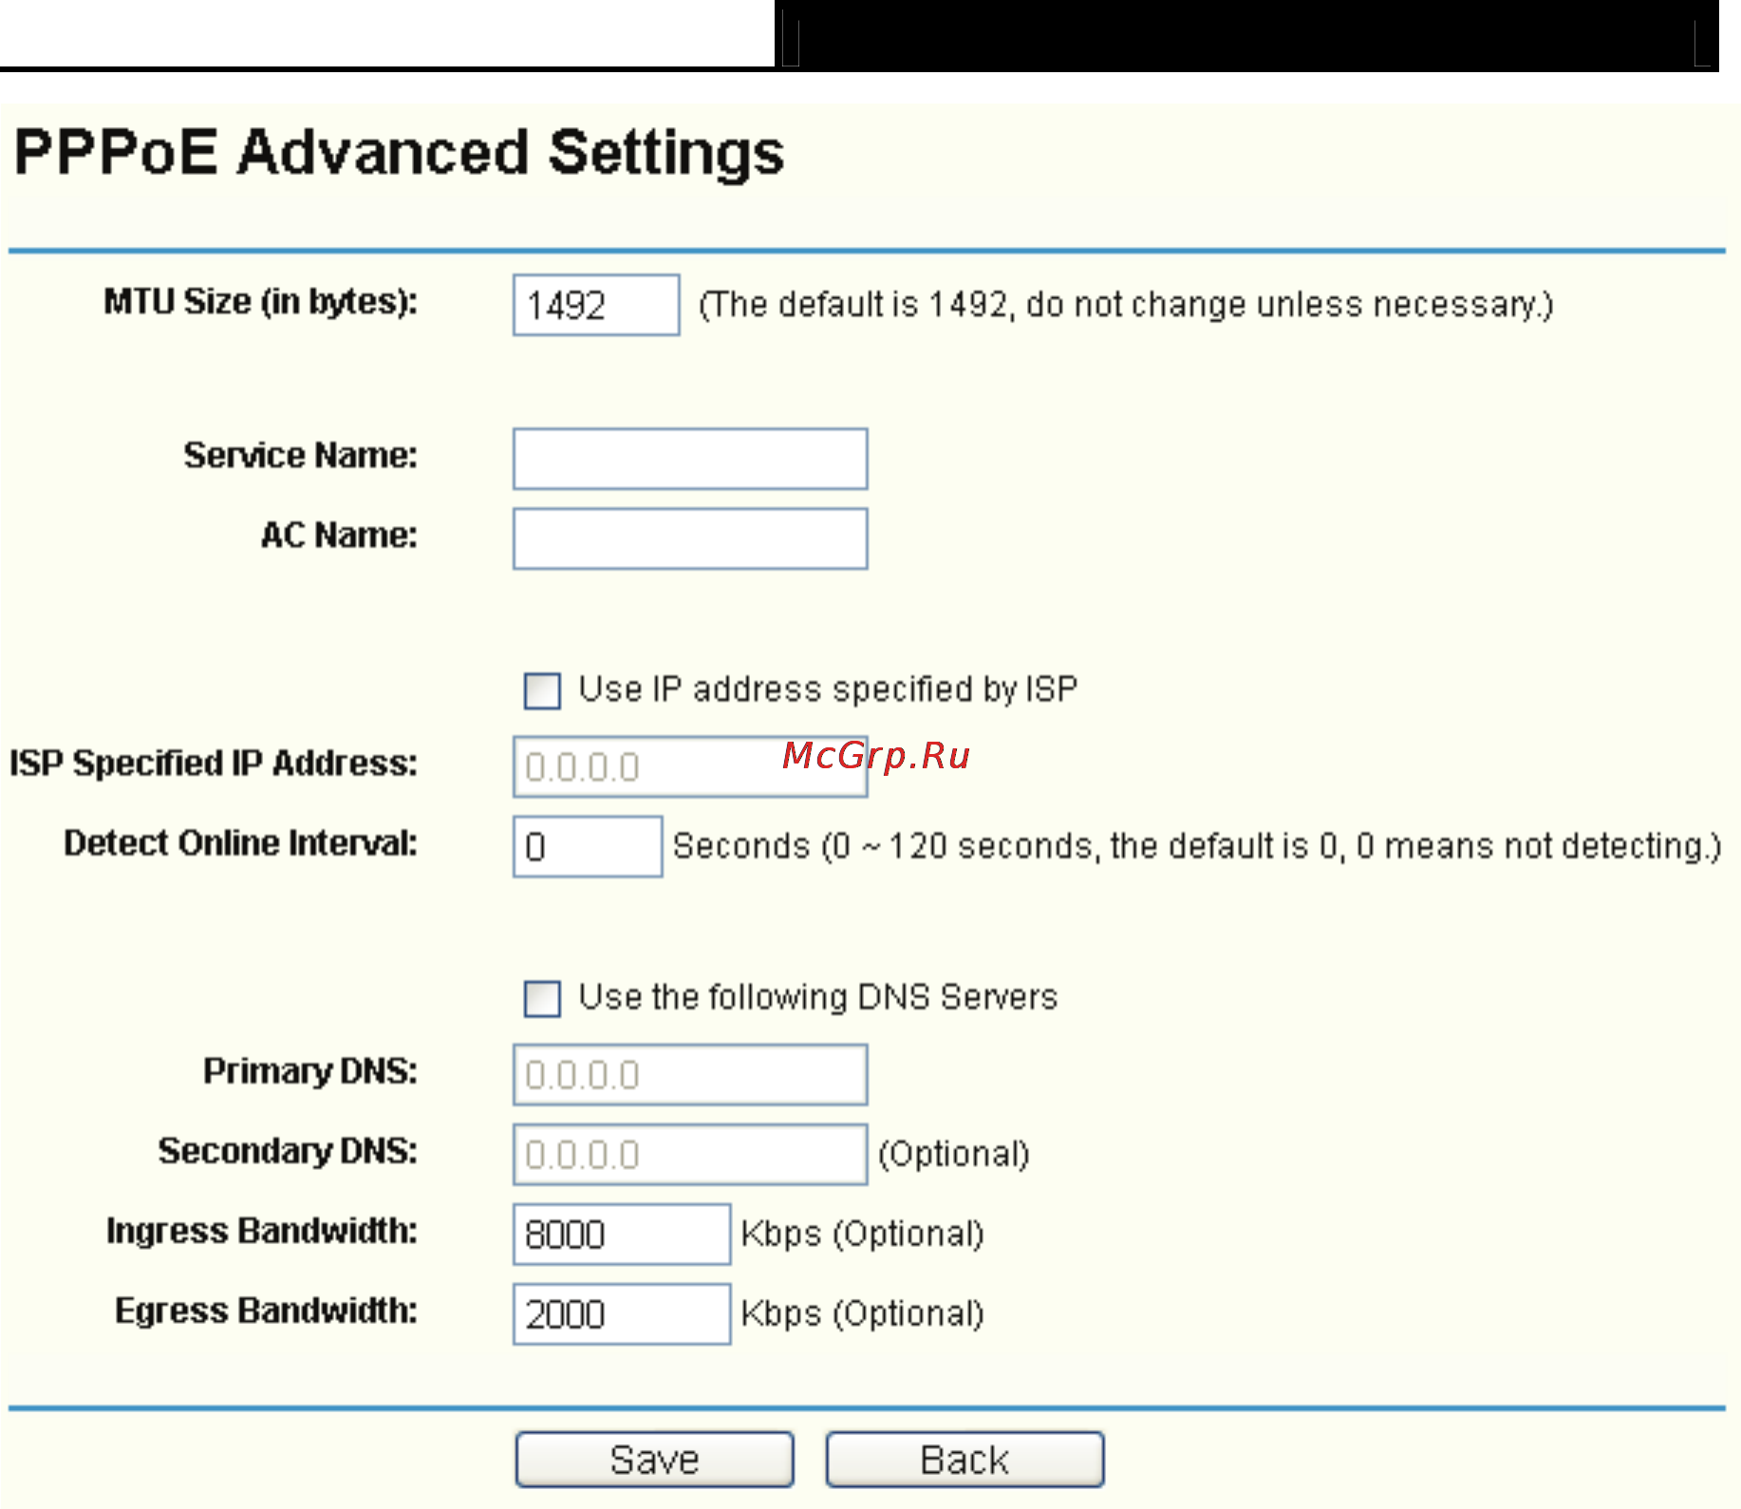The image size is (1741, 1509).
Task: Click the Secondary DNS (Optional) note
Action: pos(954,1154)
